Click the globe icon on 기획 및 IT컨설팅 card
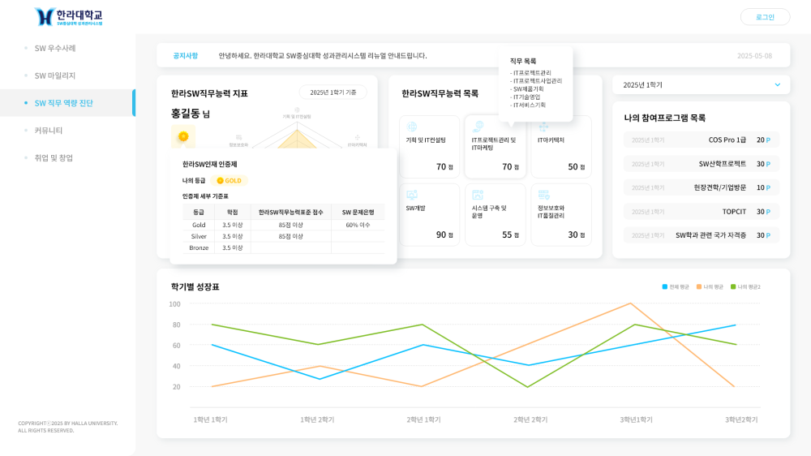Viewport: 811px width, 456px height. 412,127
